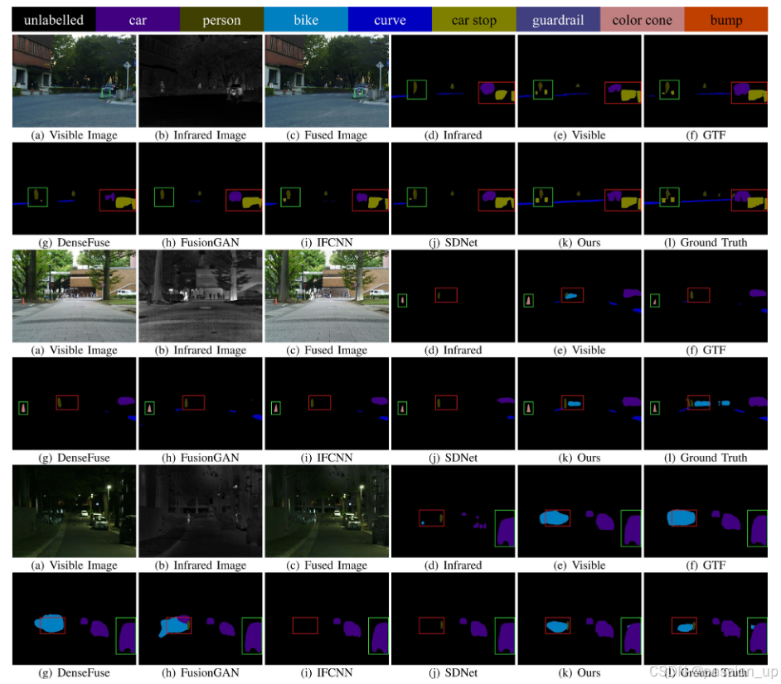Select the curve color swatch in legend
781x684 pixels.
pyautogui.click(x=390, y=19)
